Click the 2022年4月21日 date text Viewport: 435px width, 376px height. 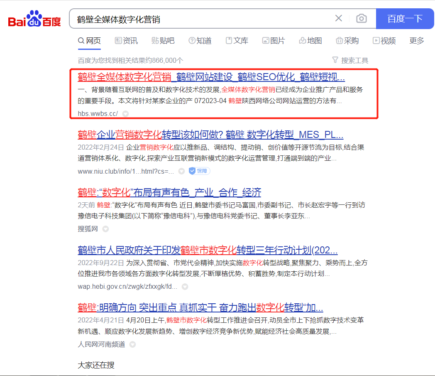pyautogui.click(x=101, y=320)
